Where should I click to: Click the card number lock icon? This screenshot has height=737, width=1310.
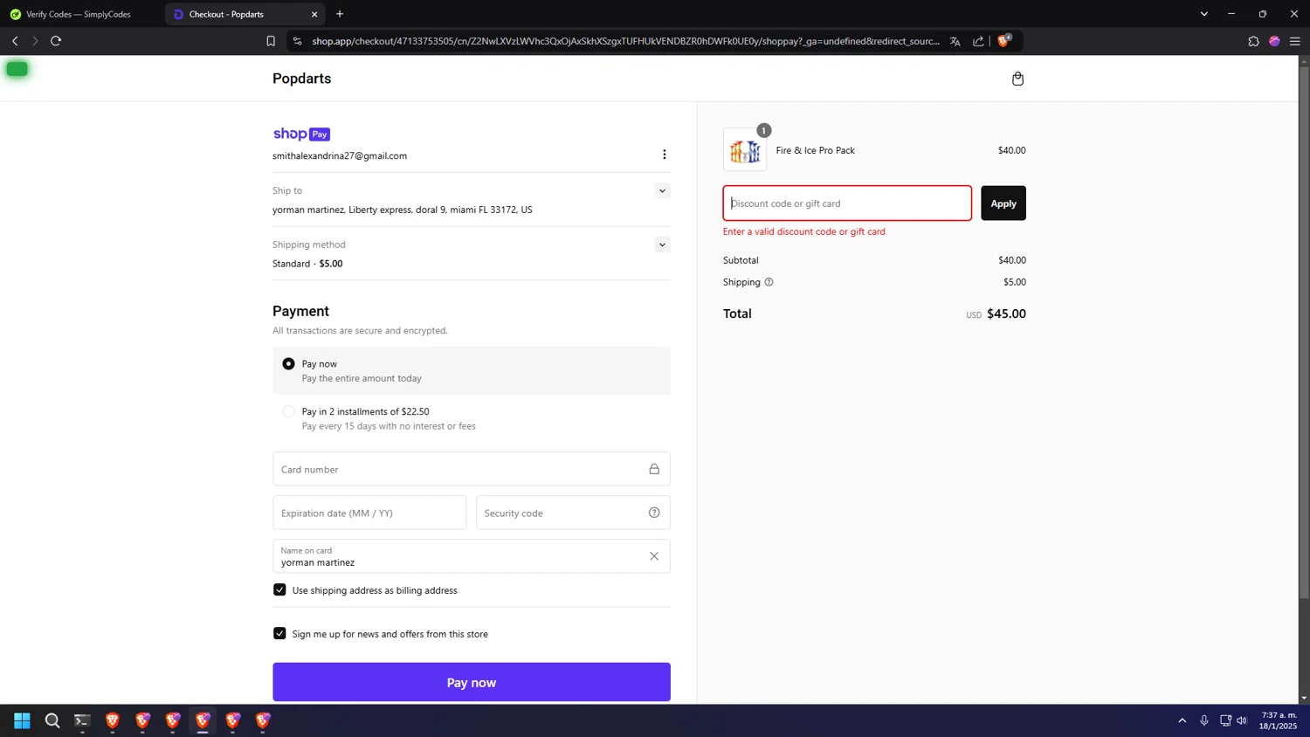pyautogui.click(x=654, y=469)
